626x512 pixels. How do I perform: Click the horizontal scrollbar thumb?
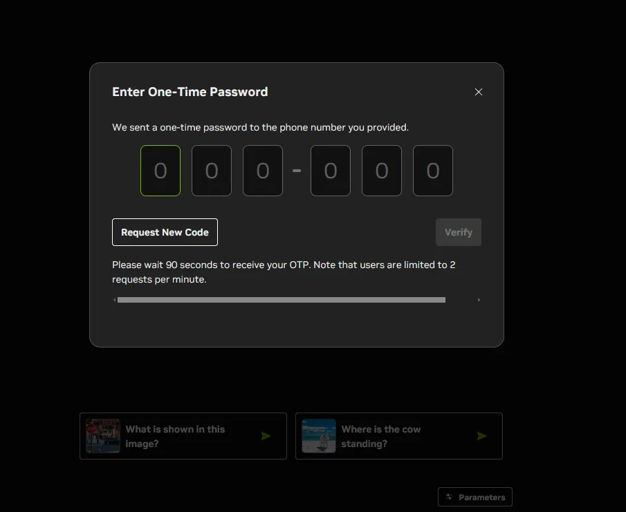pos(282,300)
